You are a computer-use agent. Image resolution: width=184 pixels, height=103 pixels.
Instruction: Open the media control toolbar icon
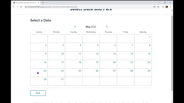(x=163, y=7)
